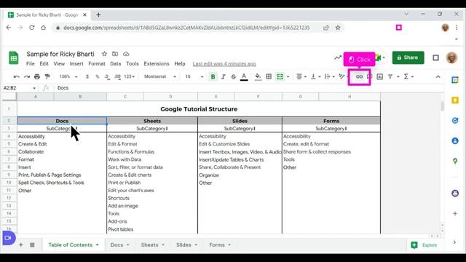Click the Explore button
The height and width of the screenshot is (262, 466).
point(424,245)
